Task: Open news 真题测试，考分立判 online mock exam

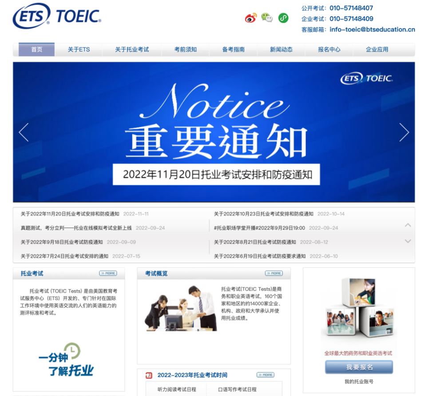Action: [76, 228]
